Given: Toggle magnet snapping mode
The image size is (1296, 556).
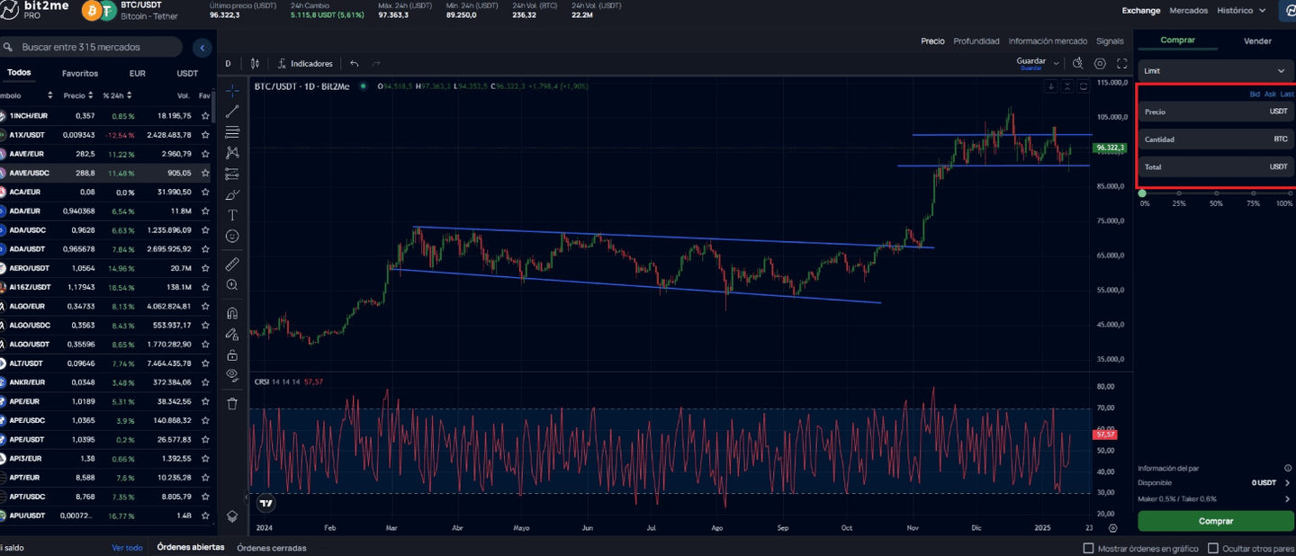Looking at the screenshot, I should click(232, 312).
